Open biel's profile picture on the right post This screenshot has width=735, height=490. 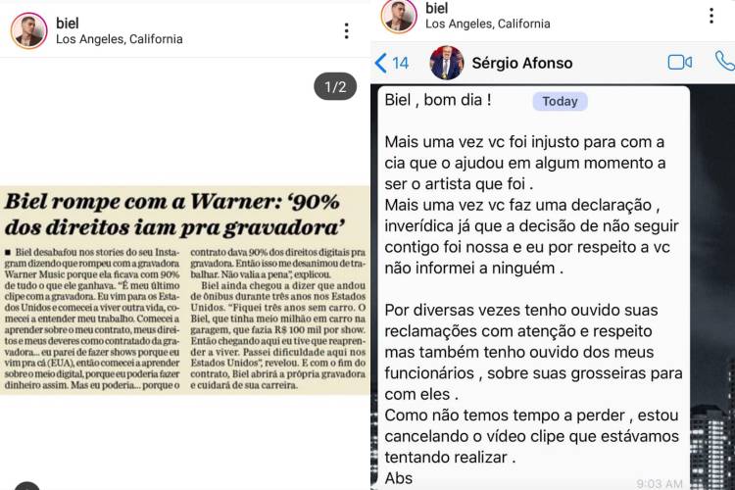point(399,16)
